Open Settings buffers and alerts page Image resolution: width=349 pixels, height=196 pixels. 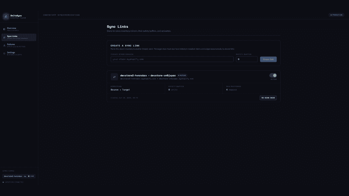pos(19,53)
